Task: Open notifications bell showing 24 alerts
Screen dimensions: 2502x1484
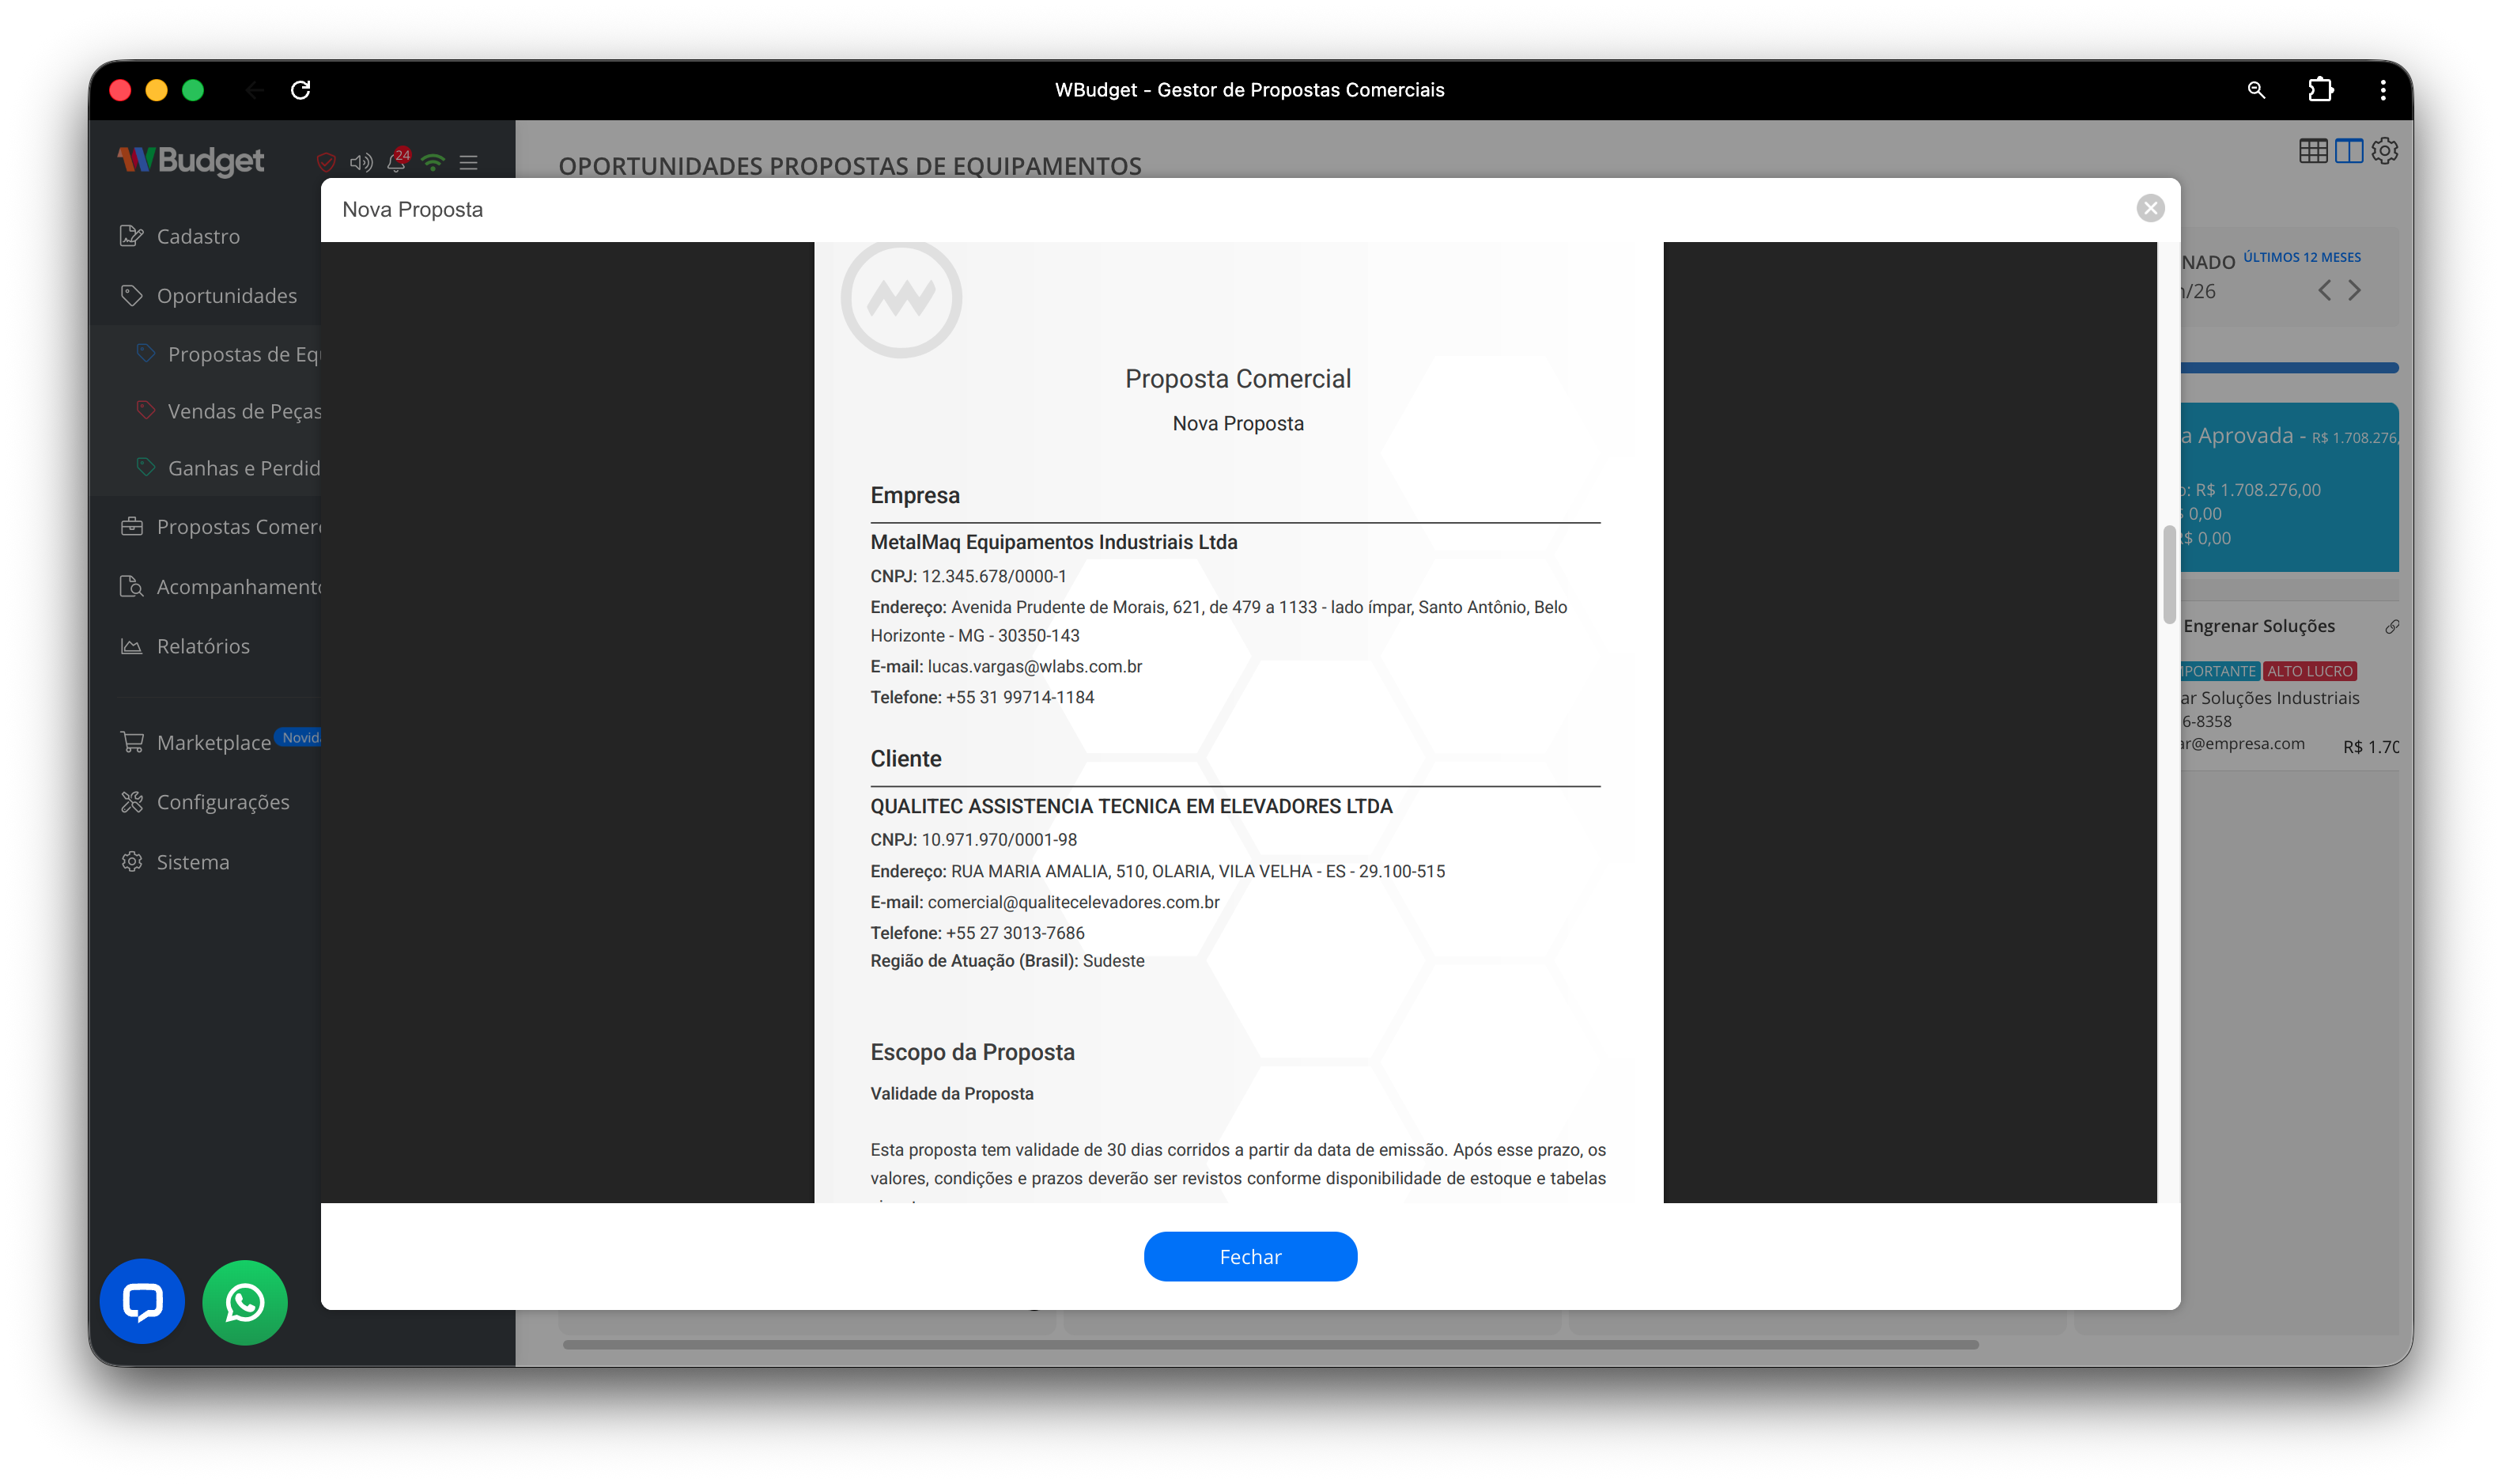Action: coord(397,162)
